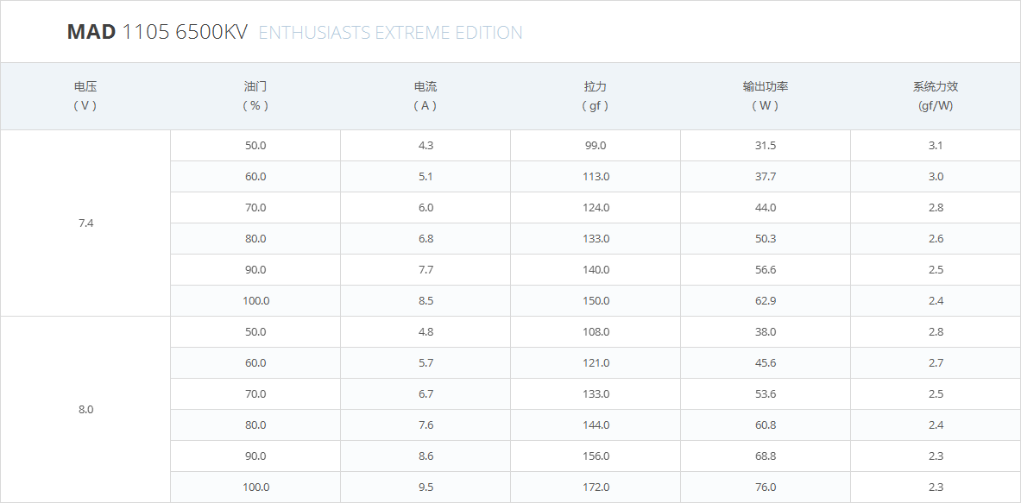Select the "ENTHUSIASTS EXTREME EDITION" subtitle text
The image size is (1021, 503).
point(391,33)
